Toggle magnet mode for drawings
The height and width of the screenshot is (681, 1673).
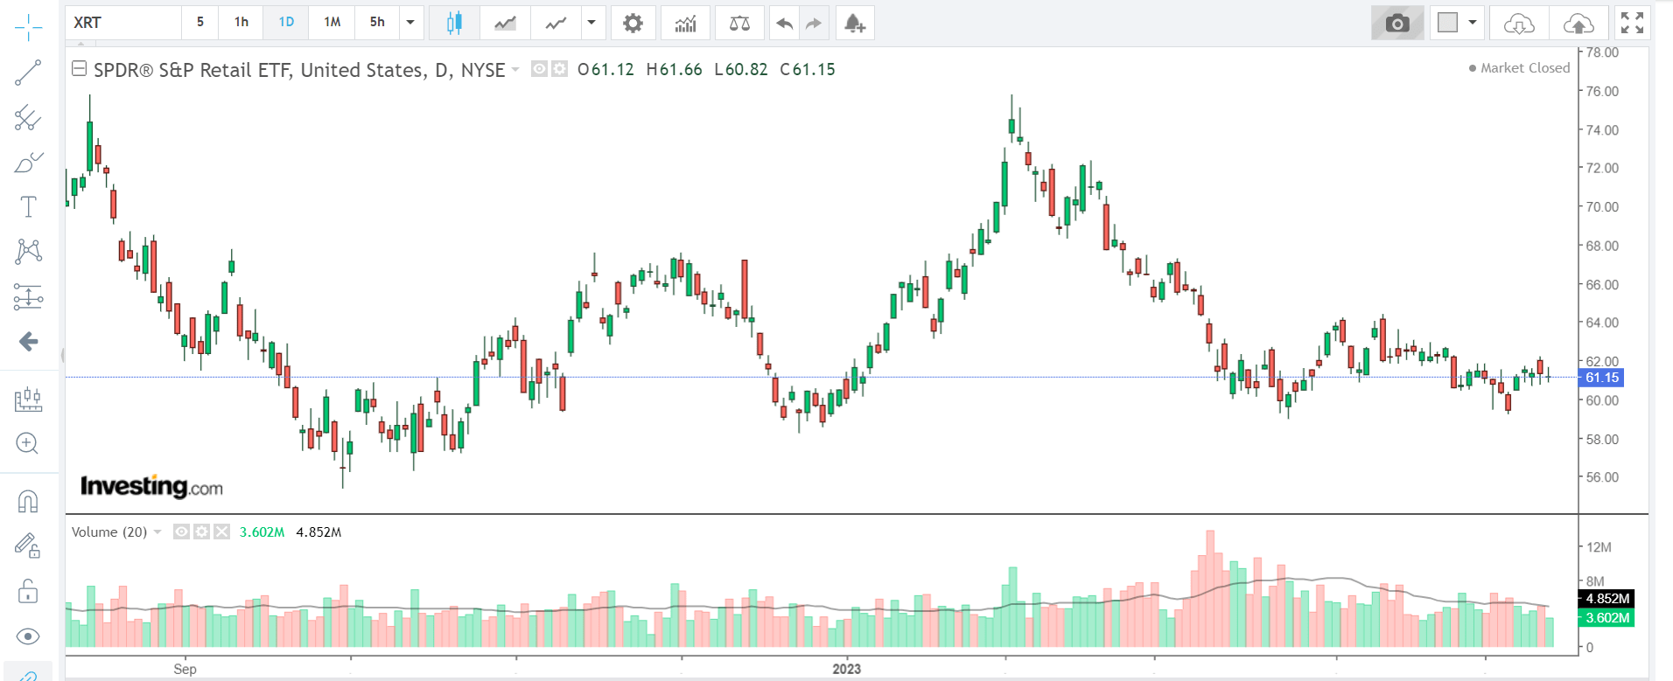(28, 501)
